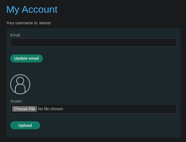Viewport: 186px width, 142px height.
Task: Click the 'Your username is: wiener' text
Action: [x=29, y=23]
